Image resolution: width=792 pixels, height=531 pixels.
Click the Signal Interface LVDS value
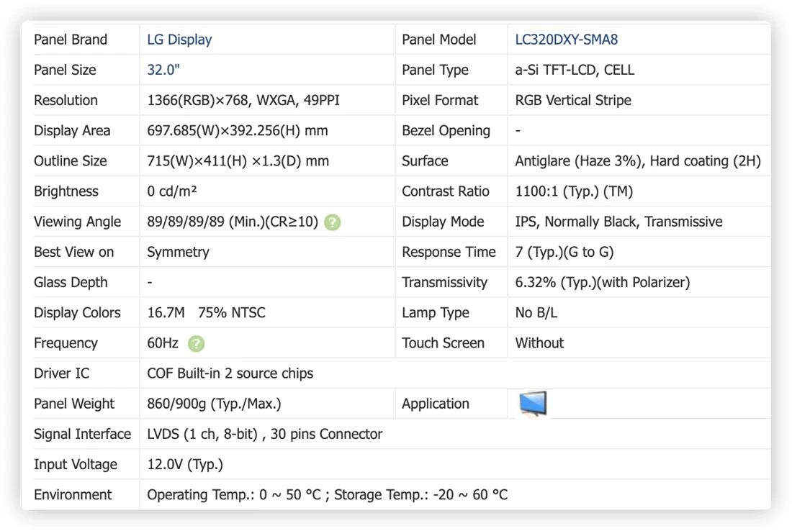265,434
